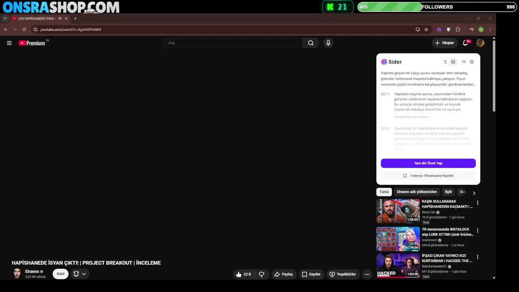
Task: Open the Chrome profile green avatar
Action: click(x=481, y=30)
